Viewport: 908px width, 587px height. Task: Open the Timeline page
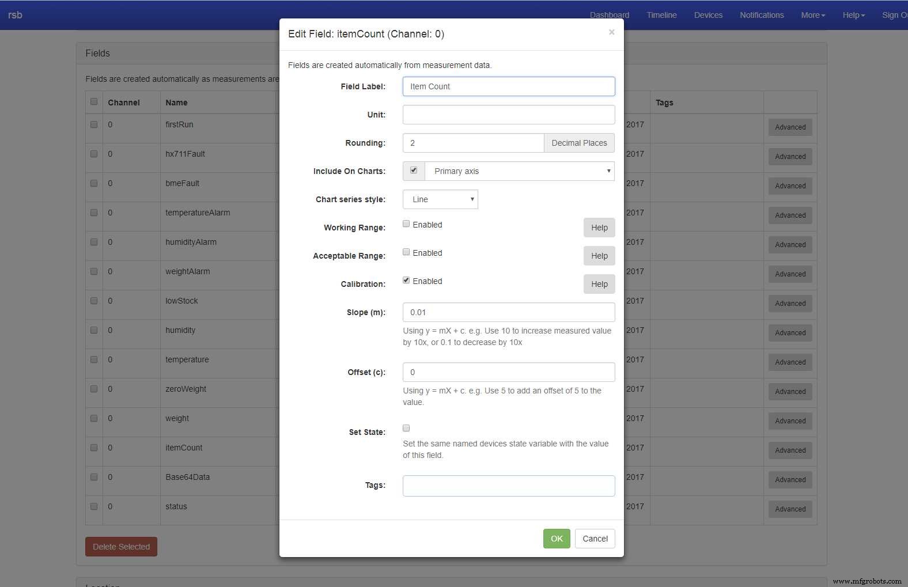[x=661, y=15]
